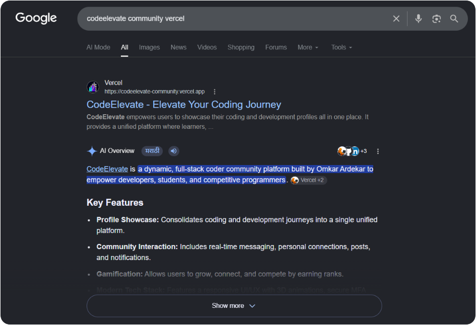Click the AI Overview label
This screenshot has width=476, height=325.
pyautogui.click(x=117, y=151)
